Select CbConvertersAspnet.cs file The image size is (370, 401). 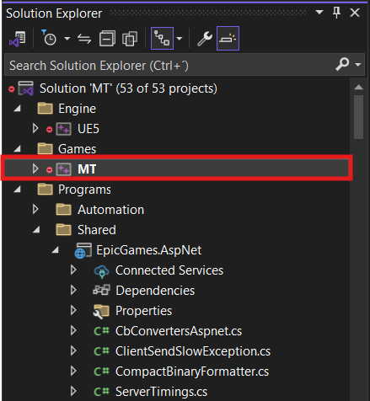tap(179, 331)
